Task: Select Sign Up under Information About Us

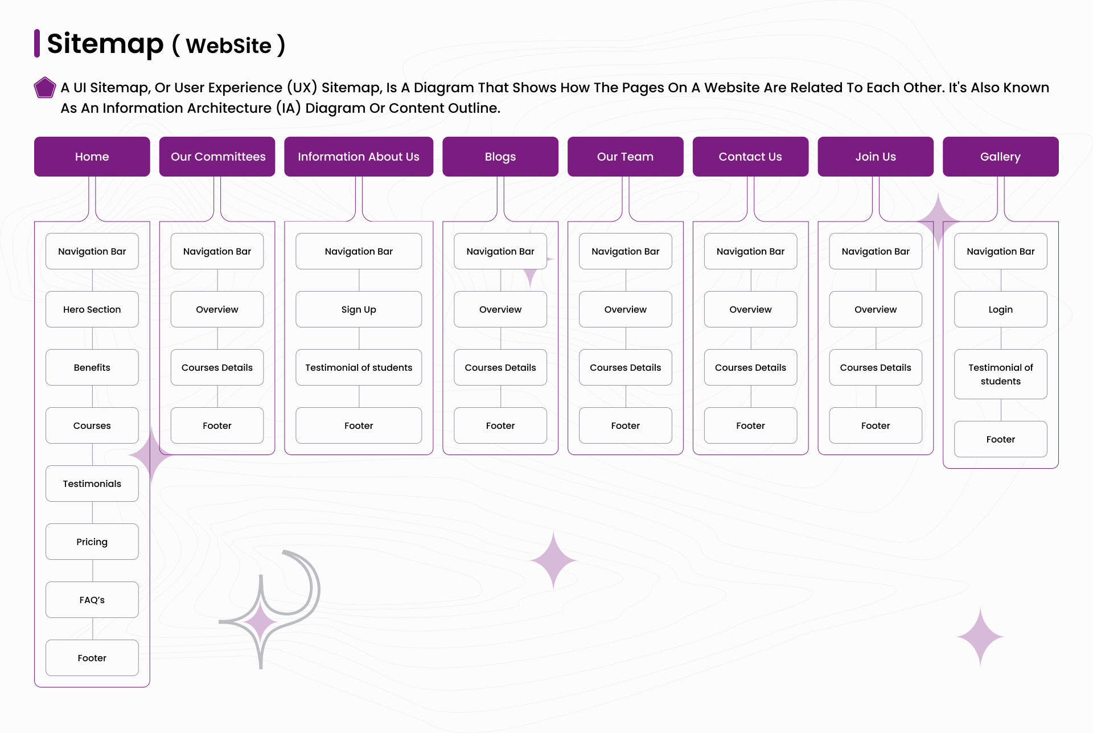Action: click(358, 309)
